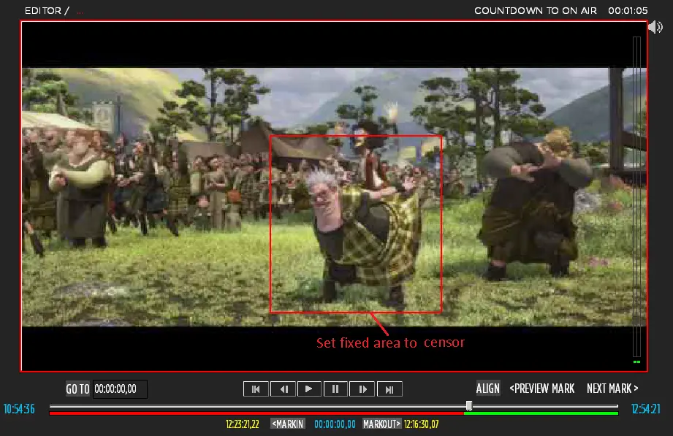
Task: Click the timeline scrubber handle
Action: click(469, 405)
